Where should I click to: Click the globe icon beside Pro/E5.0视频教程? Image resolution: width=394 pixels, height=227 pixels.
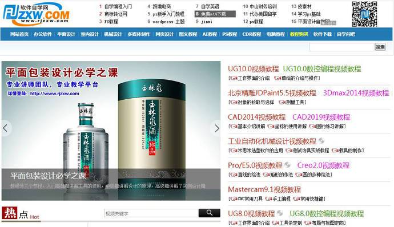coord(287,165)
